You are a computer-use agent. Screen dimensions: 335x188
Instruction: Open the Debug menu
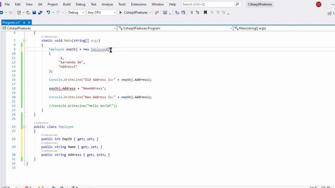(81, 4)
